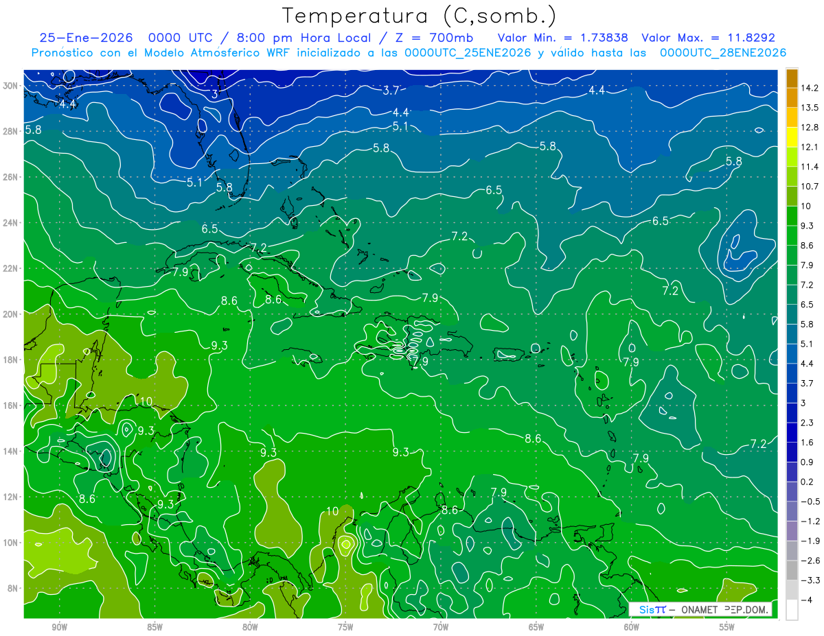The image size is (824, 636).
Task: Click the SisTT - ONAMET REP.DOM. logo box
Action: (x=700, y=609)
